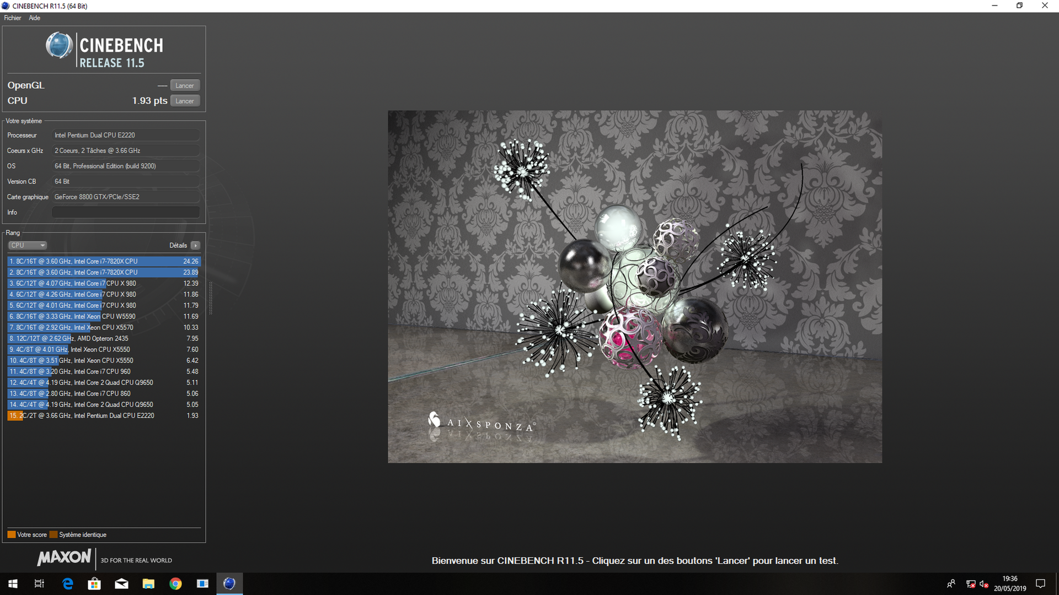Click the Carte graphique GeForce 8800 GTX field

tap(126, 197)
